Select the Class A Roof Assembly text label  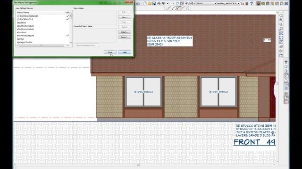point(170,41)
